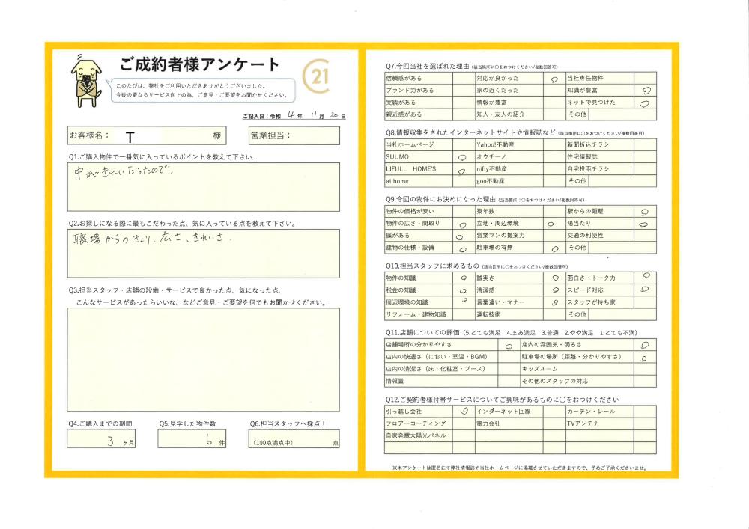
Task: Click the rating box for 店舗場所の分かりやすさ
Action: coord(509,345)
